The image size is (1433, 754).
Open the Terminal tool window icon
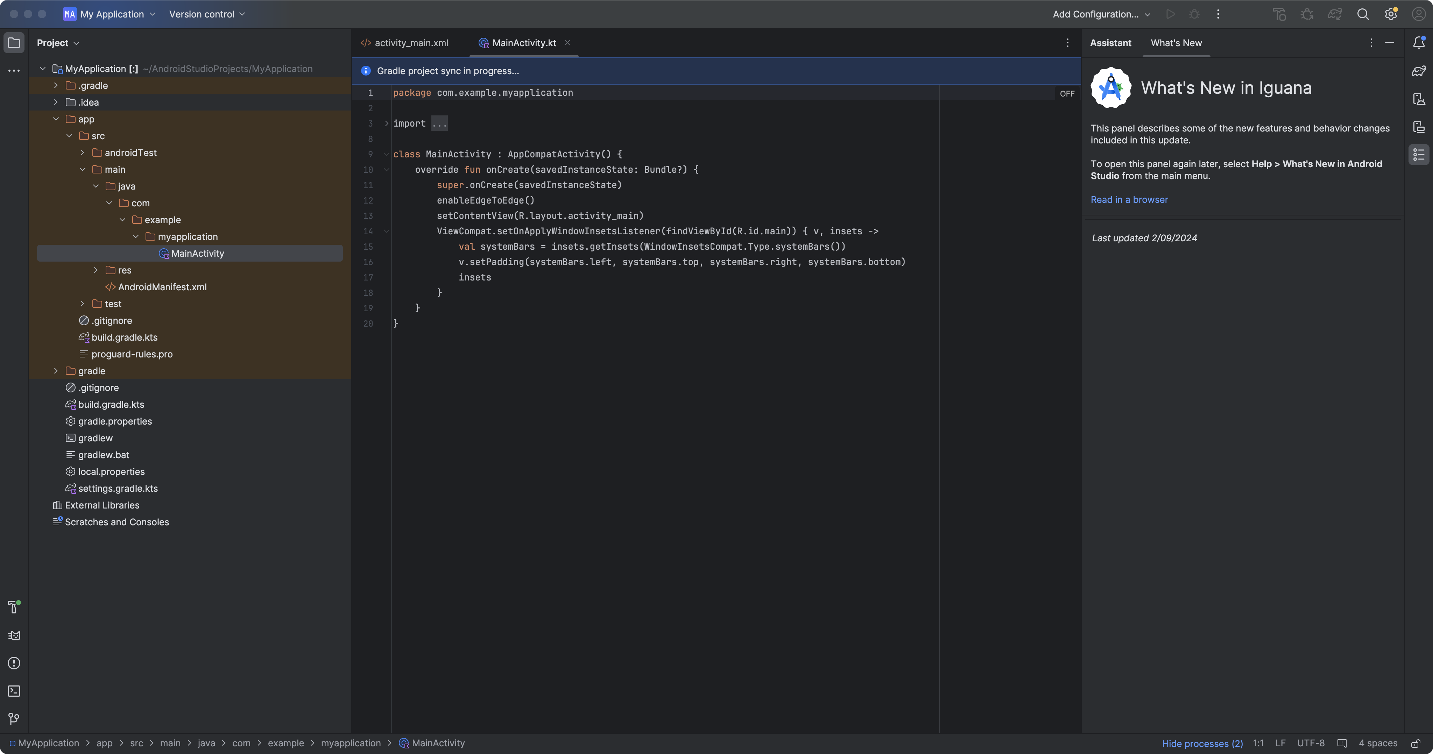14,691
